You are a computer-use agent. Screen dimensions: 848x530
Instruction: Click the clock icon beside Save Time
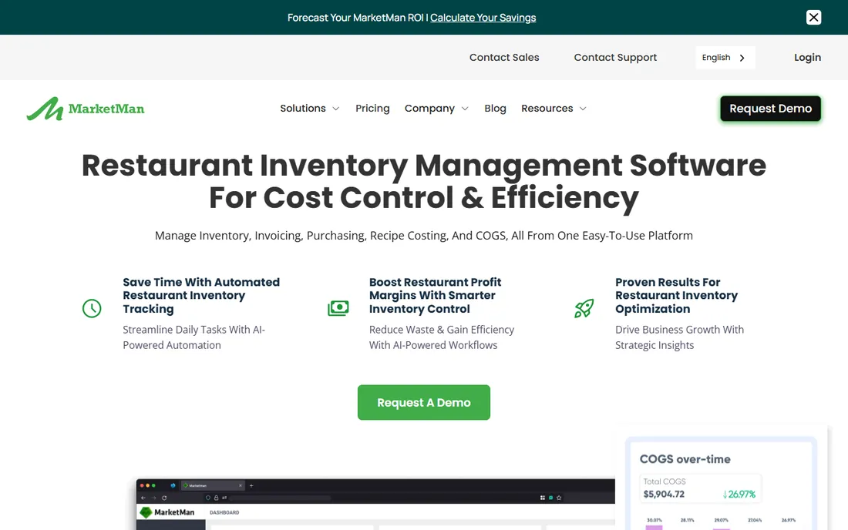(92, 308)
